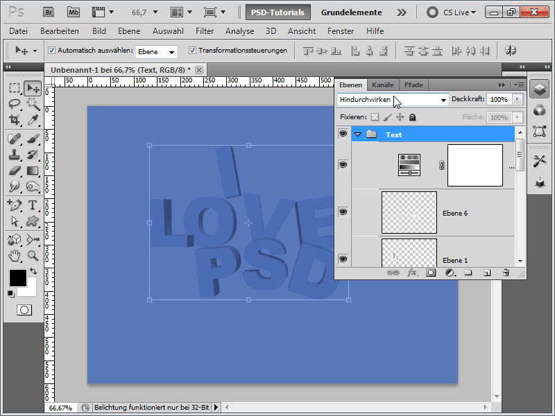The height and width of the screenshot is (416, 555).
Task: Select the Hand tool
Action: tap(14, 255)
